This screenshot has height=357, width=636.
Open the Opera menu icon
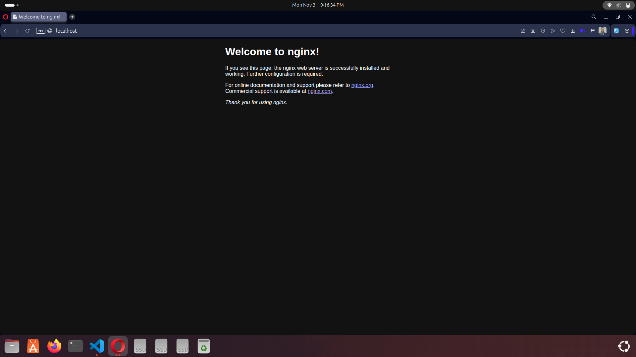(x=5, y=17)
